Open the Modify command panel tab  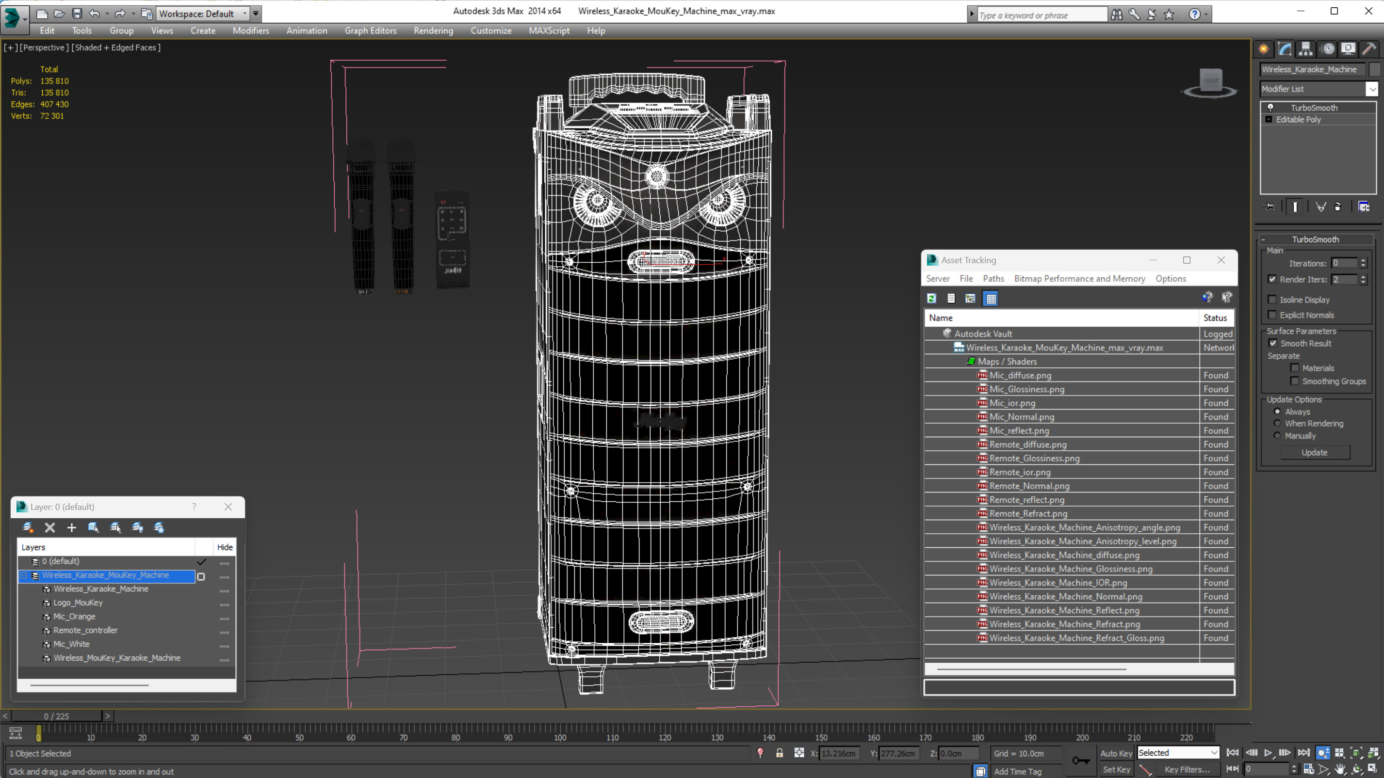coord(1285,49)
